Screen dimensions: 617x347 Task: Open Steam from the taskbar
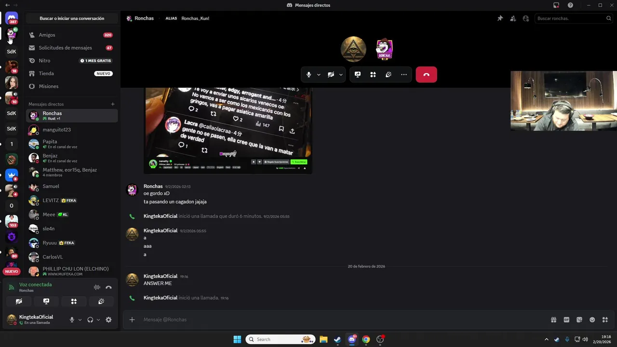point(337,339)
